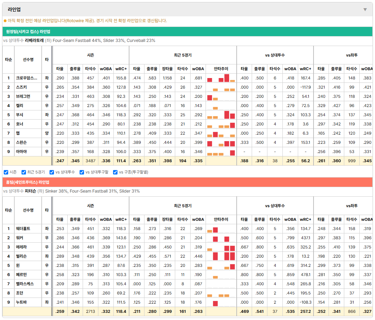Screen dimensions: 375x320
Task: Click the 에레라 hit-trend mini chart
Action: [221, 247]
